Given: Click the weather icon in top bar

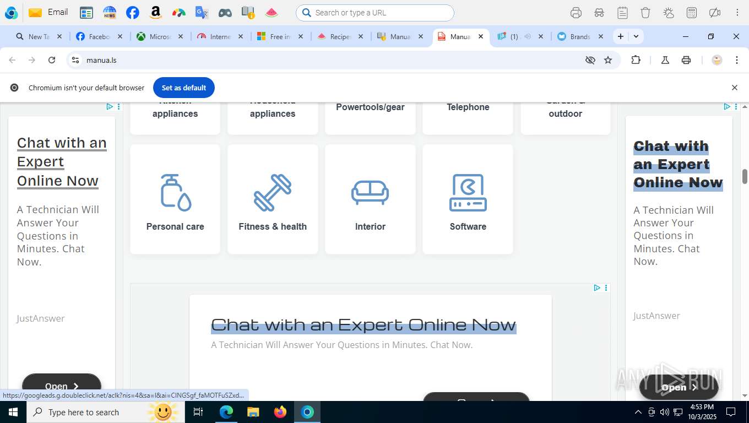Looking at the screenshot, I should 669,13.
